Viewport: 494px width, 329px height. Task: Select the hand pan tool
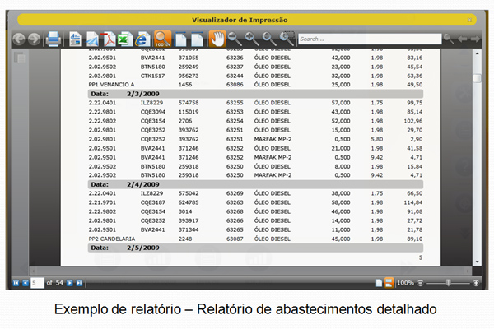[x=217, y=39]
